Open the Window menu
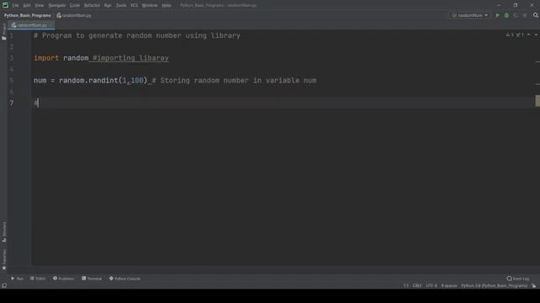540x303 pixels. click(149, 5)
